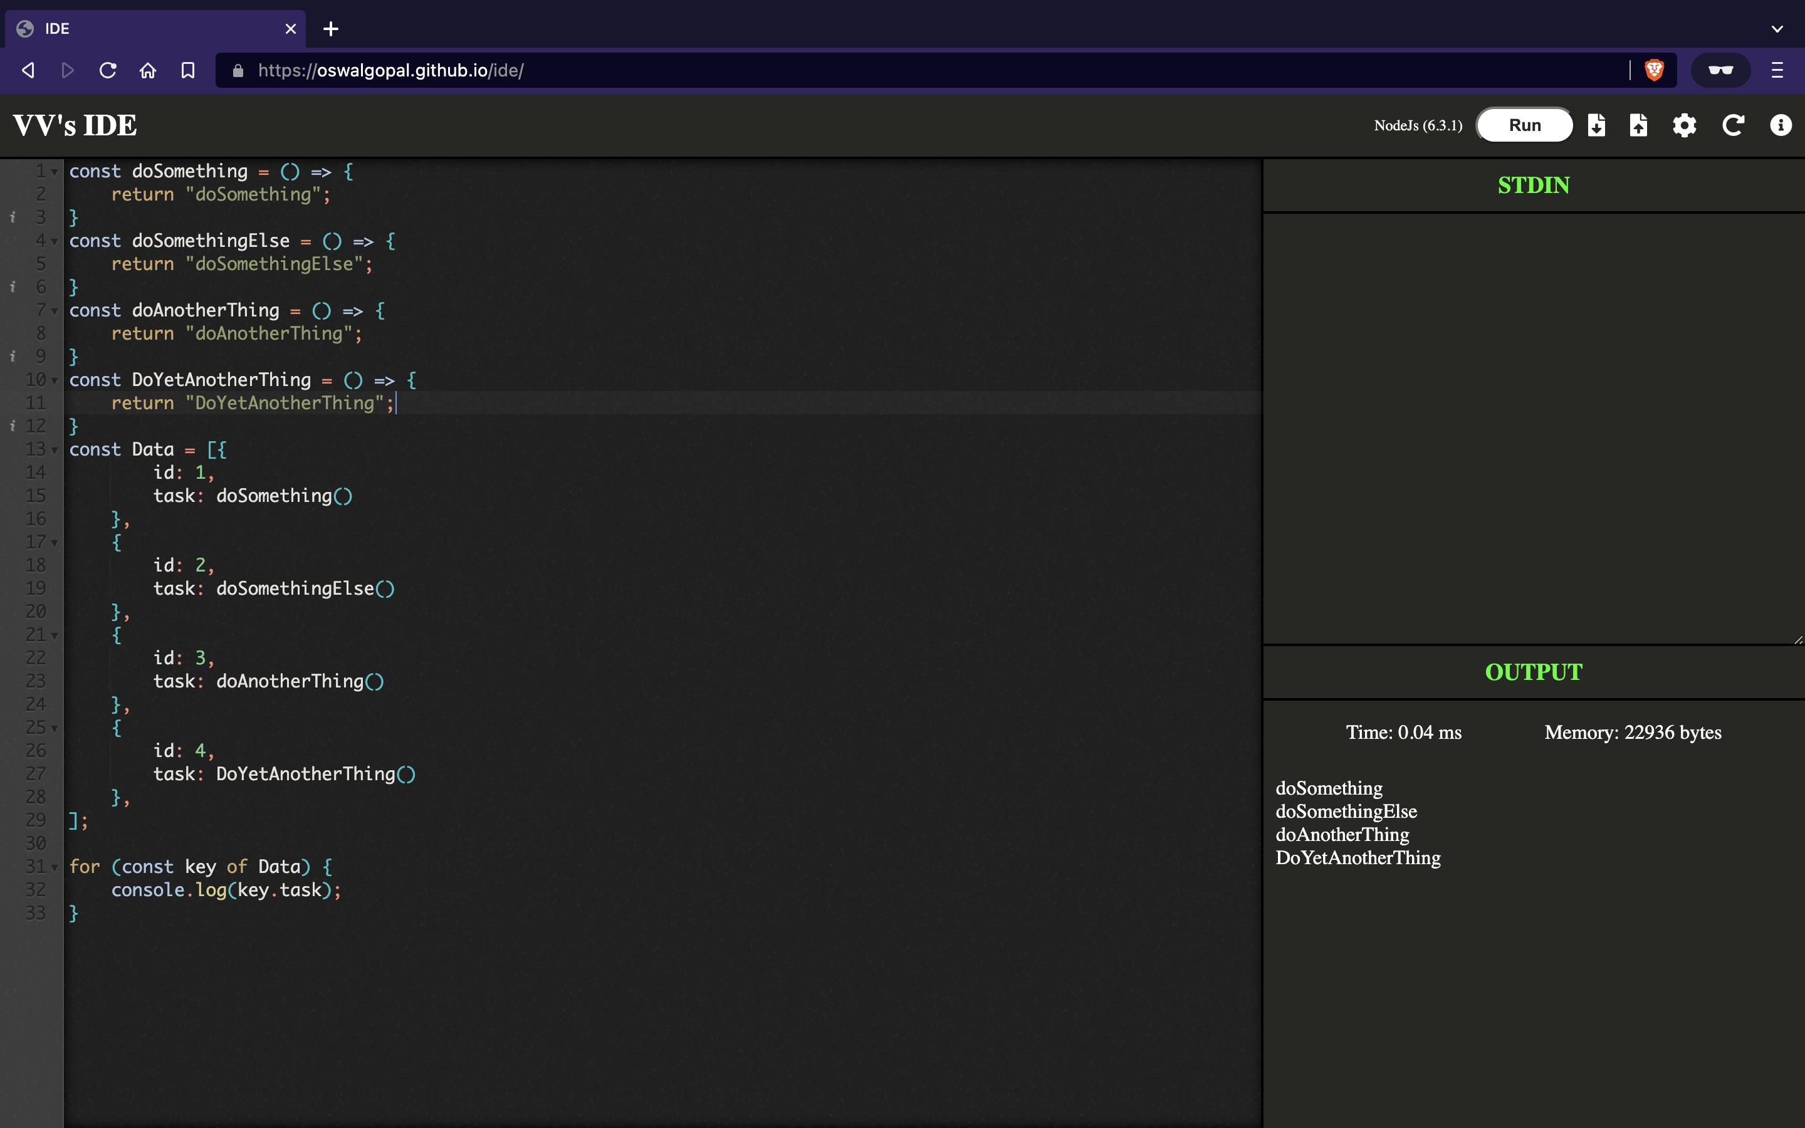Click the lock icon in address bar
The image size is (1805, 1128).
point(238,70)
